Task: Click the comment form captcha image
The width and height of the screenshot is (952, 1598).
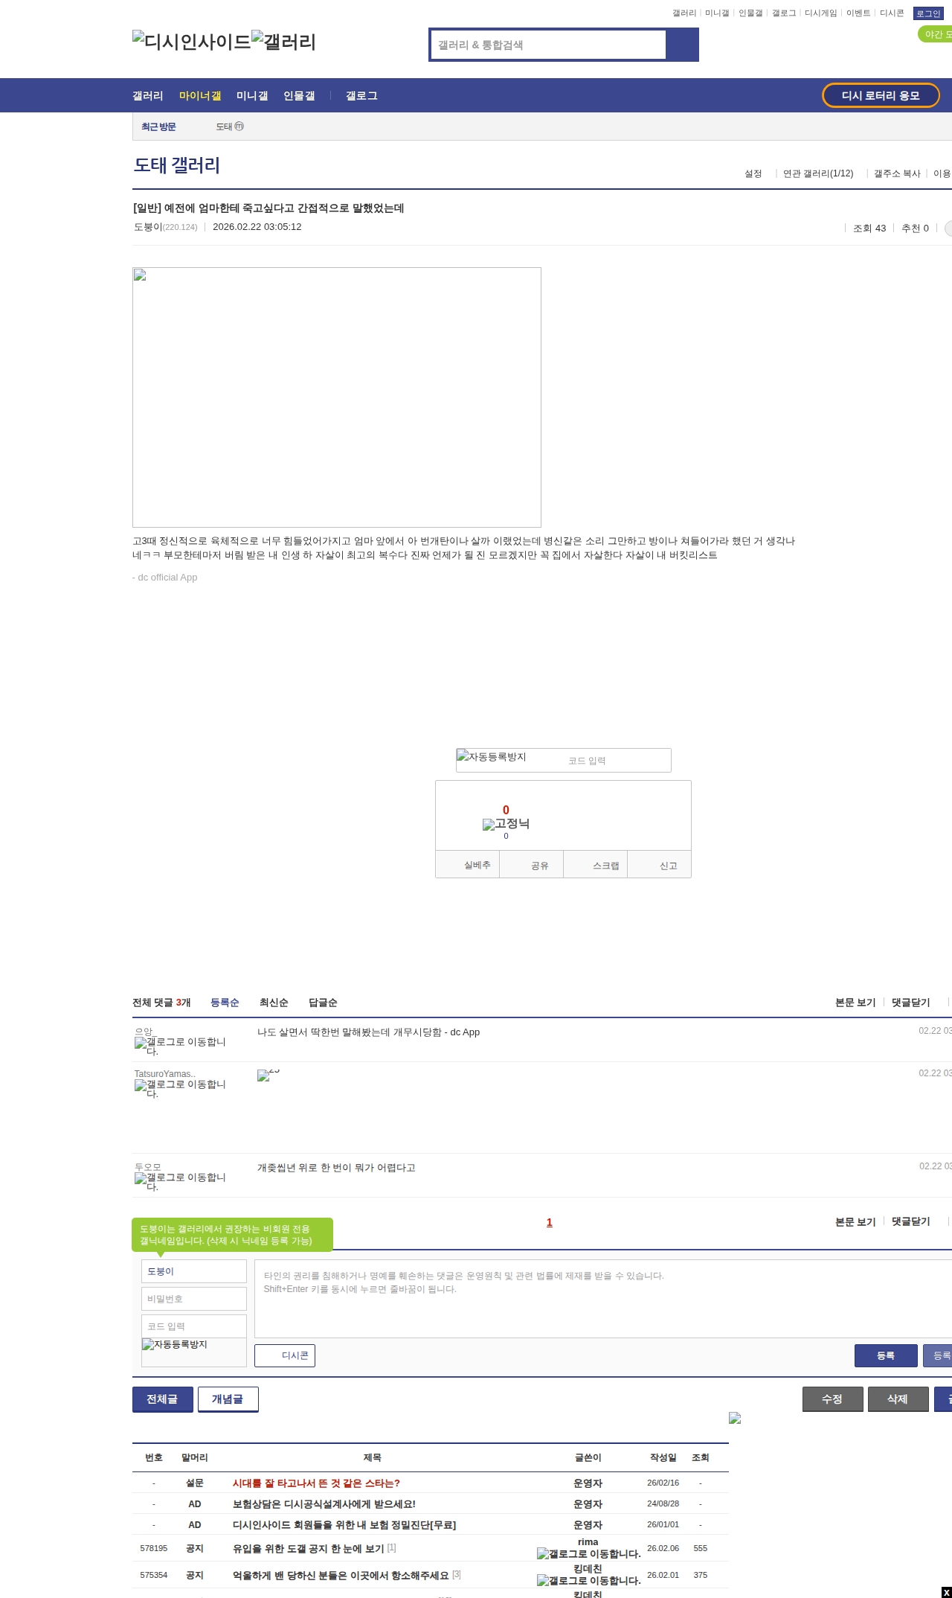Action: tap(194, 1352)
